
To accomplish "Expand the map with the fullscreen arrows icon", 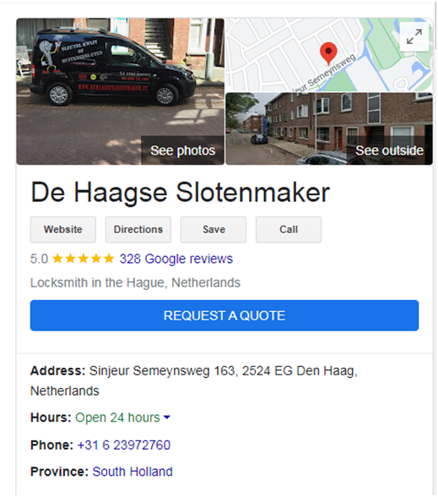I will point(414,36).
